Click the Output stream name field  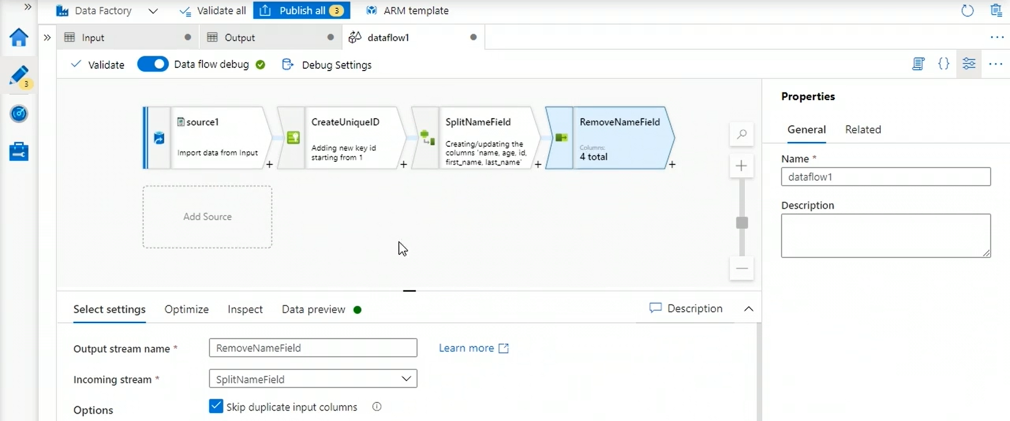point(312,348)
